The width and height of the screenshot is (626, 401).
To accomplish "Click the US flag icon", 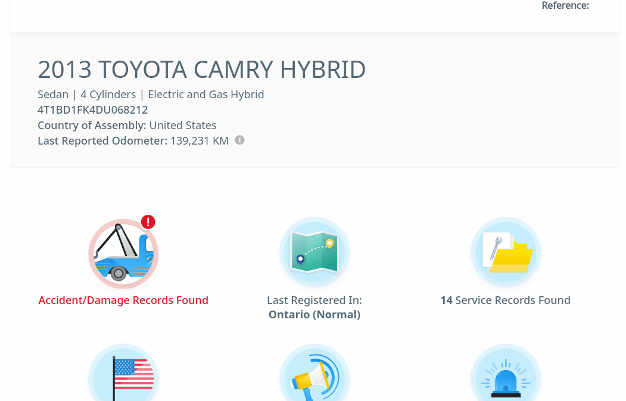I will point(123,372).
